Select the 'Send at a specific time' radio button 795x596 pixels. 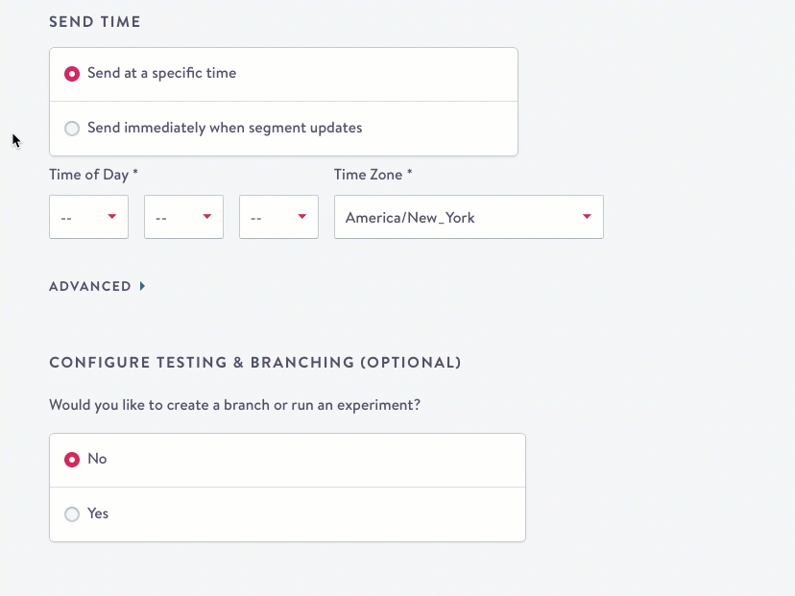click(x=72, y=74)
